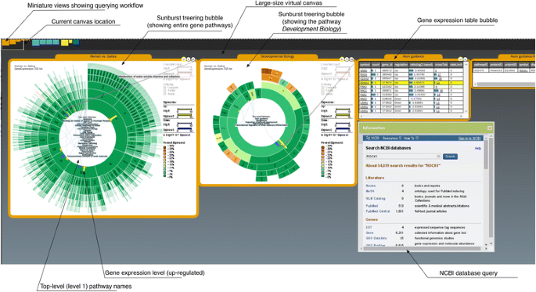Click Sign in to NCBI link
Screen dimensions: 536x292
pos(469,138)
